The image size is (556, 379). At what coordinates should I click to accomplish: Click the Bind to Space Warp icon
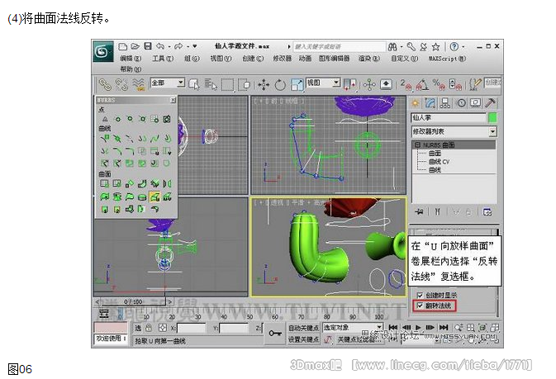[138, 84]
